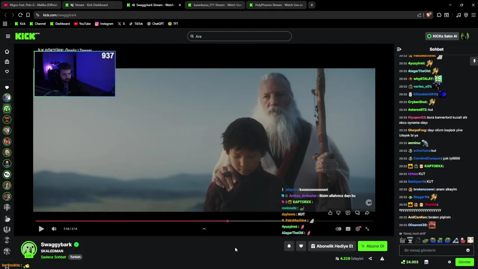Open the Dashboard bookmark
Image resolution: width=478 pixels, height=269 pixels.
coord(60,24)
